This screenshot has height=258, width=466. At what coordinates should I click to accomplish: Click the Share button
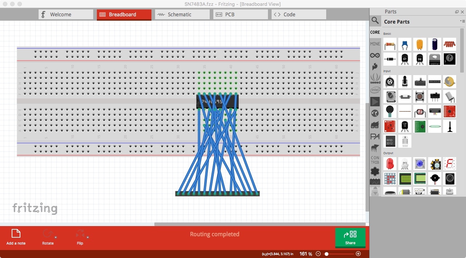click(x=350, y=238)
